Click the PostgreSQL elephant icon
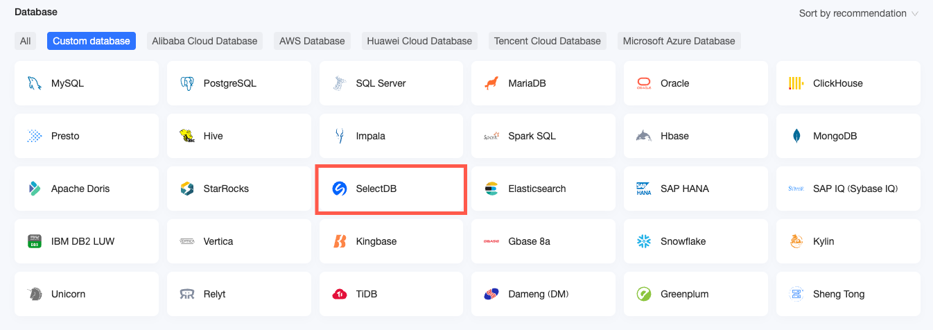This screenshot has height=330, width=933. (186, 83)
